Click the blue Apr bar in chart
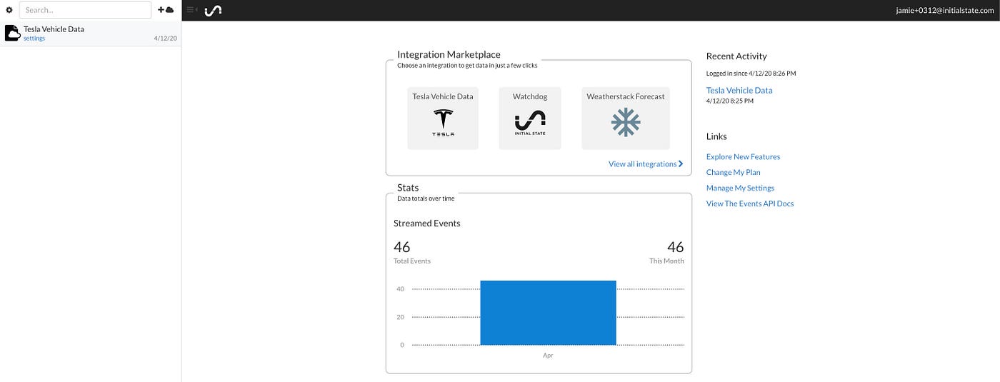 pyautogui.click(x=548, y=313)
